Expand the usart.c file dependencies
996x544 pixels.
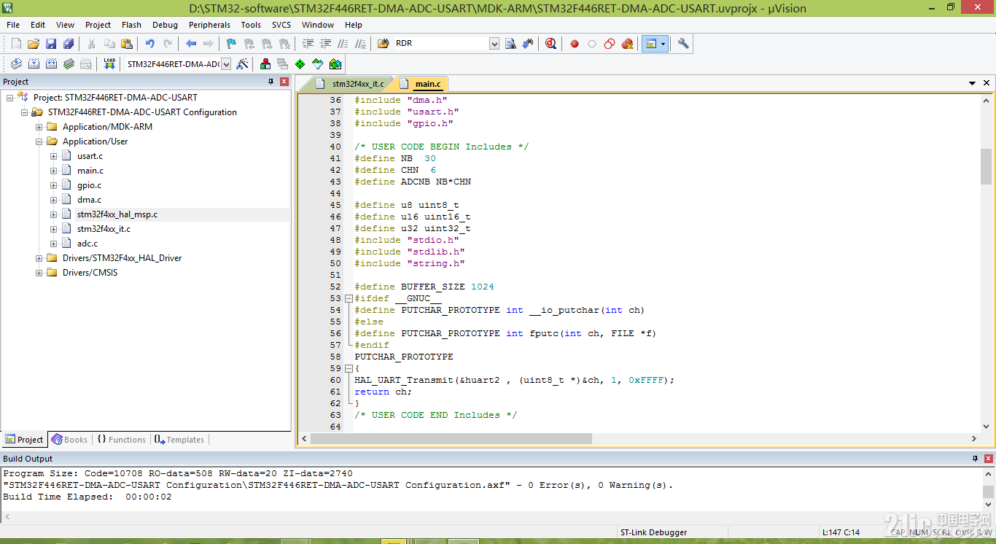point(54,156)
